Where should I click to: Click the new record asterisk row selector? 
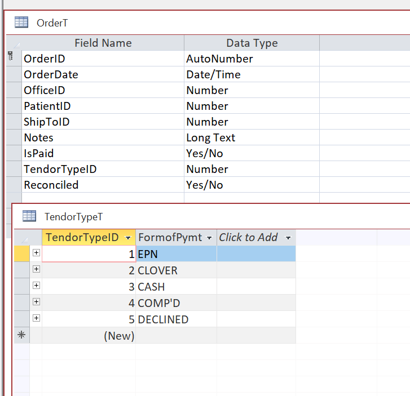click(x=21, y=335)
